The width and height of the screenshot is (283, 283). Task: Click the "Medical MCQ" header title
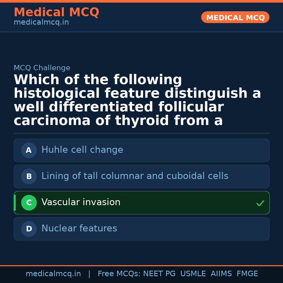point(56,12)
